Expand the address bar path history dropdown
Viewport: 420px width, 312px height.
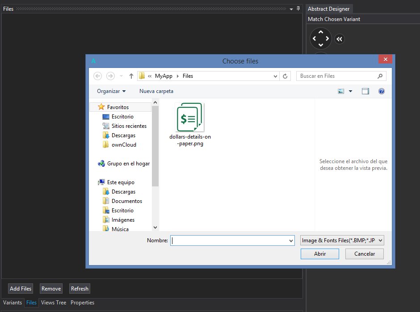click(275, 76)
